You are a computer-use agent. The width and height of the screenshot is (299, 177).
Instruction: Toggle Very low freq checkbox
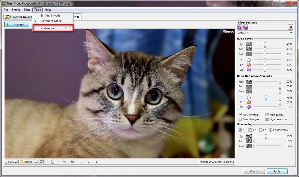click(240, 115)
